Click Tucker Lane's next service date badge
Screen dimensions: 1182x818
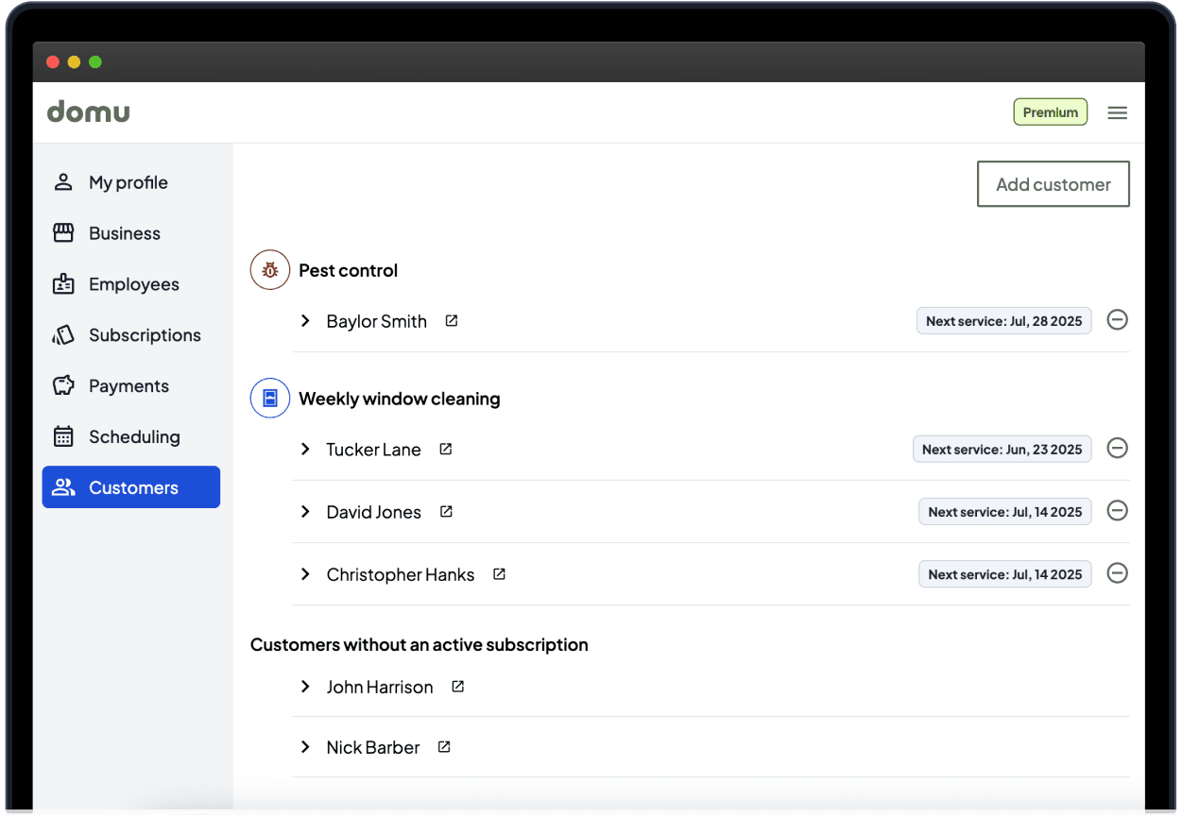click(x=1002, y=450)
